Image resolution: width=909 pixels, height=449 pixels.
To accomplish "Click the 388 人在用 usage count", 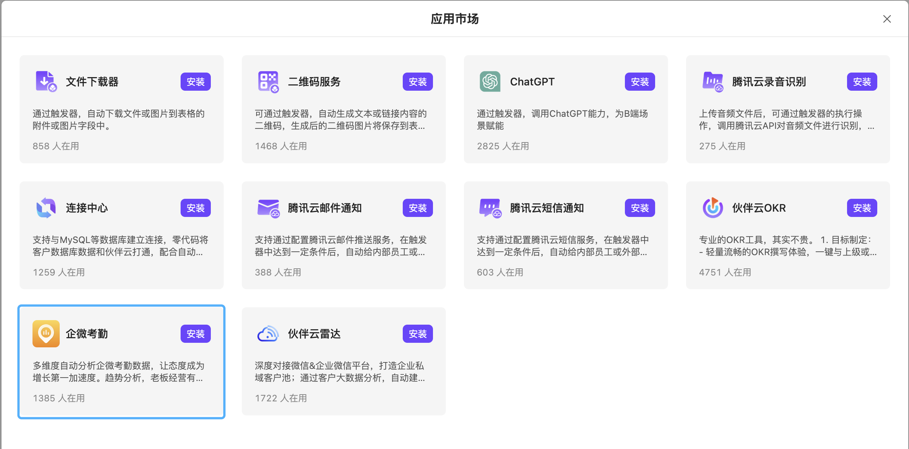I will click(278, 272).
